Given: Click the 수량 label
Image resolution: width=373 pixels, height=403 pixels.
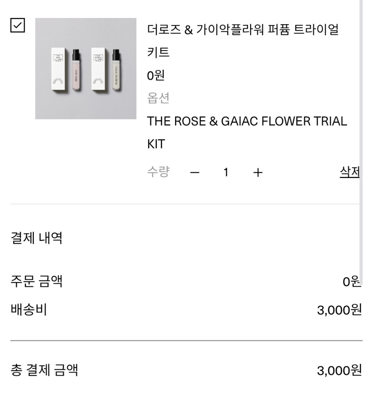Looking at the screenshot, I should pyautogui.click(x=158, y=172).
